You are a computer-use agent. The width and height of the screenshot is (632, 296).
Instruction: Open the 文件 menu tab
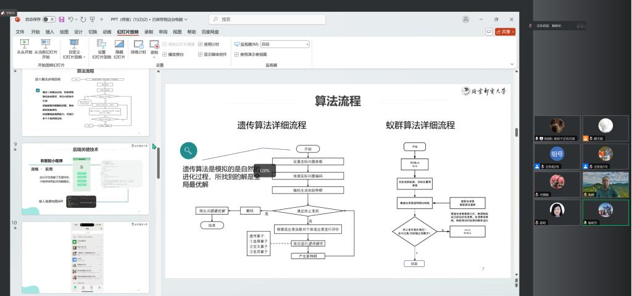(x=20, y=32)
